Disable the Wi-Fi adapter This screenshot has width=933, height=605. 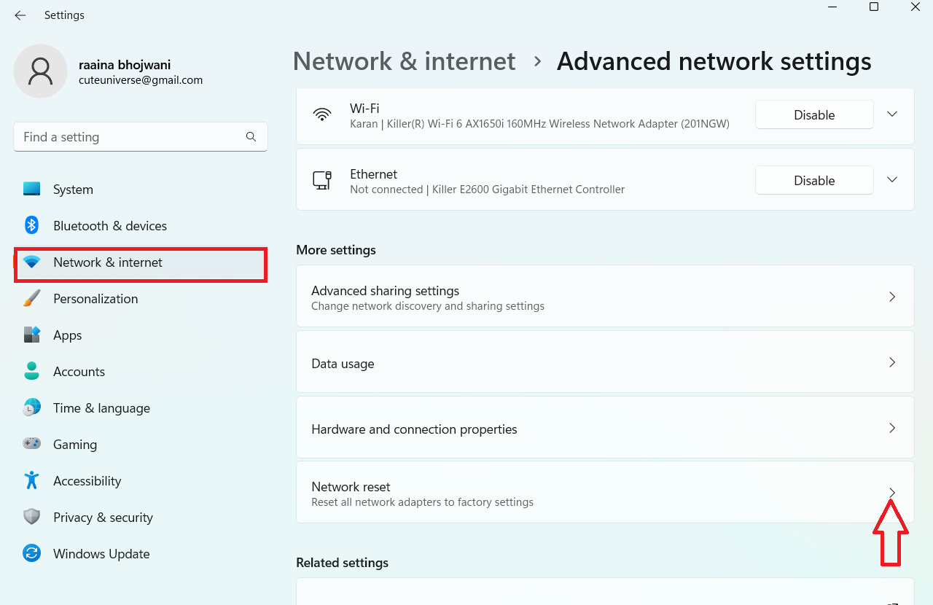pos(814,115)
